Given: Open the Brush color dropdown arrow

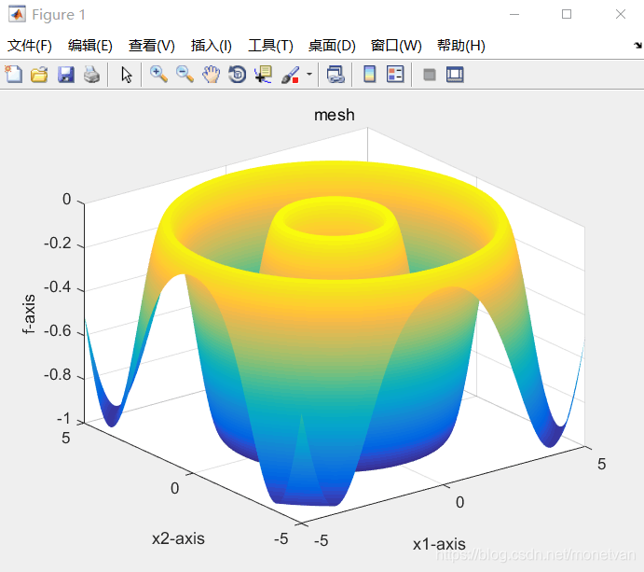Looking at the screenshot, I should click(x=309, y=75).
